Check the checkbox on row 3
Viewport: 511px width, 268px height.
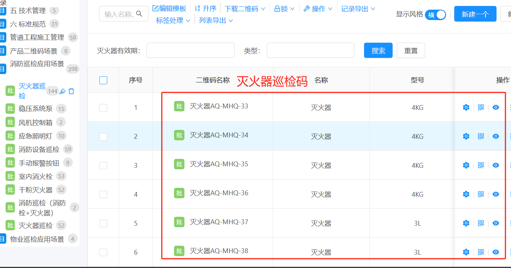point(103,165)
